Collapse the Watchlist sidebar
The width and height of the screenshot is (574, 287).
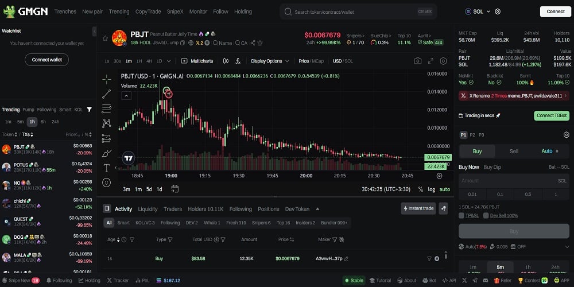tap(94, 32)
